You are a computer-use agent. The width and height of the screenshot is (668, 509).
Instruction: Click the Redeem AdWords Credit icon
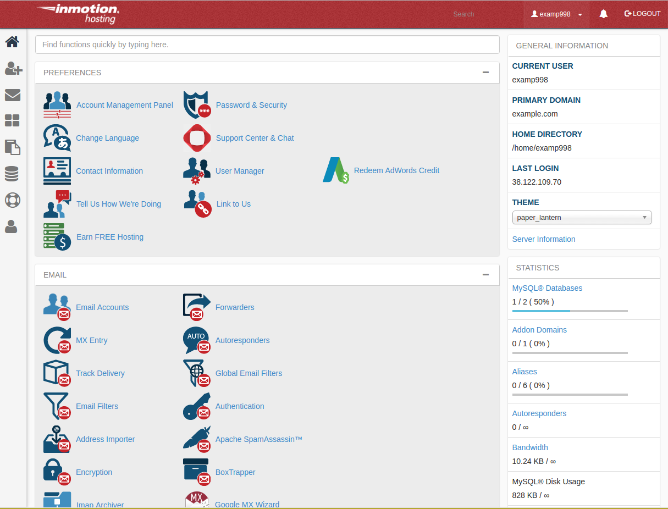(x=336, y=170)
